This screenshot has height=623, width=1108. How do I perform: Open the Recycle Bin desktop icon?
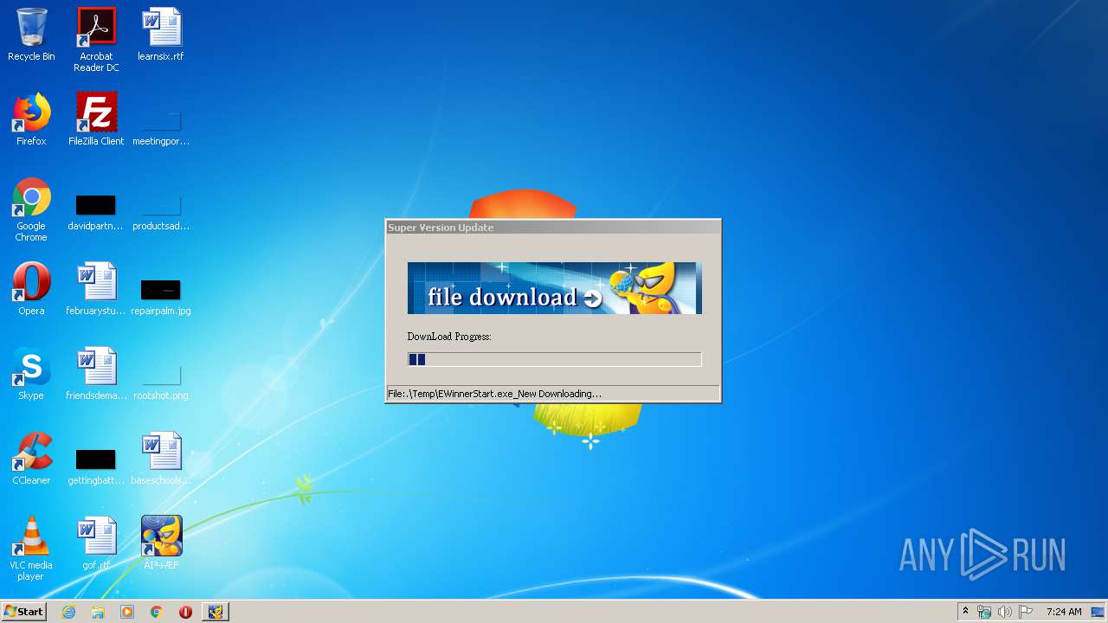31,35
